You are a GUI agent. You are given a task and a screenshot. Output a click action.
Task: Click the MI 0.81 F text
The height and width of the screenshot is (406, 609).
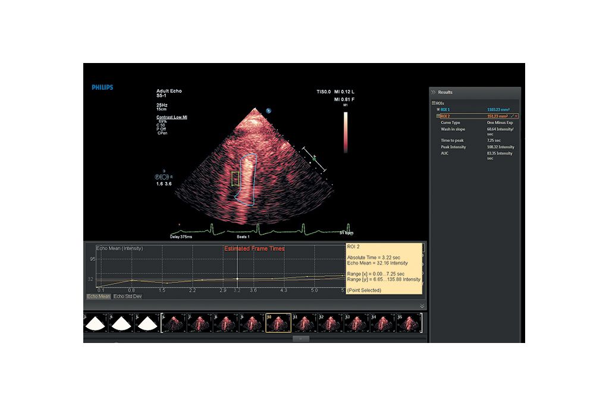(344, 100)
